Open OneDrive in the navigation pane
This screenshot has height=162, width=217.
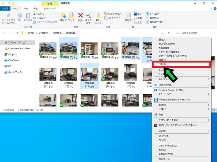coord(12,60)
